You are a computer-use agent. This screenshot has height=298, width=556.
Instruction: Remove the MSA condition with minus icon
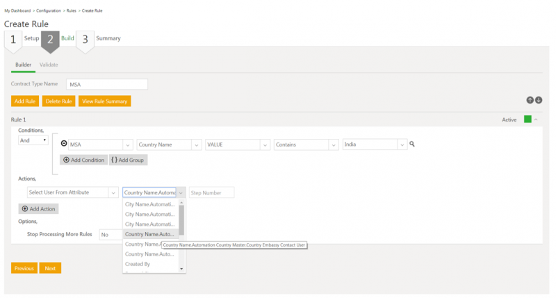[x=64, y=144]
